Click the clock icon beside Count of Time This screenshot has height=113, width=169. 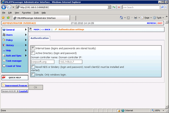click(x=4, y=66)
